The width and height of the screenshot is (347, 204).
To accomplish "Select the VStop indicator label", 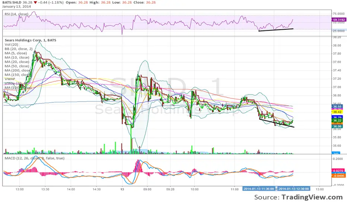I will pyautogui.click(x=16, y=83).
